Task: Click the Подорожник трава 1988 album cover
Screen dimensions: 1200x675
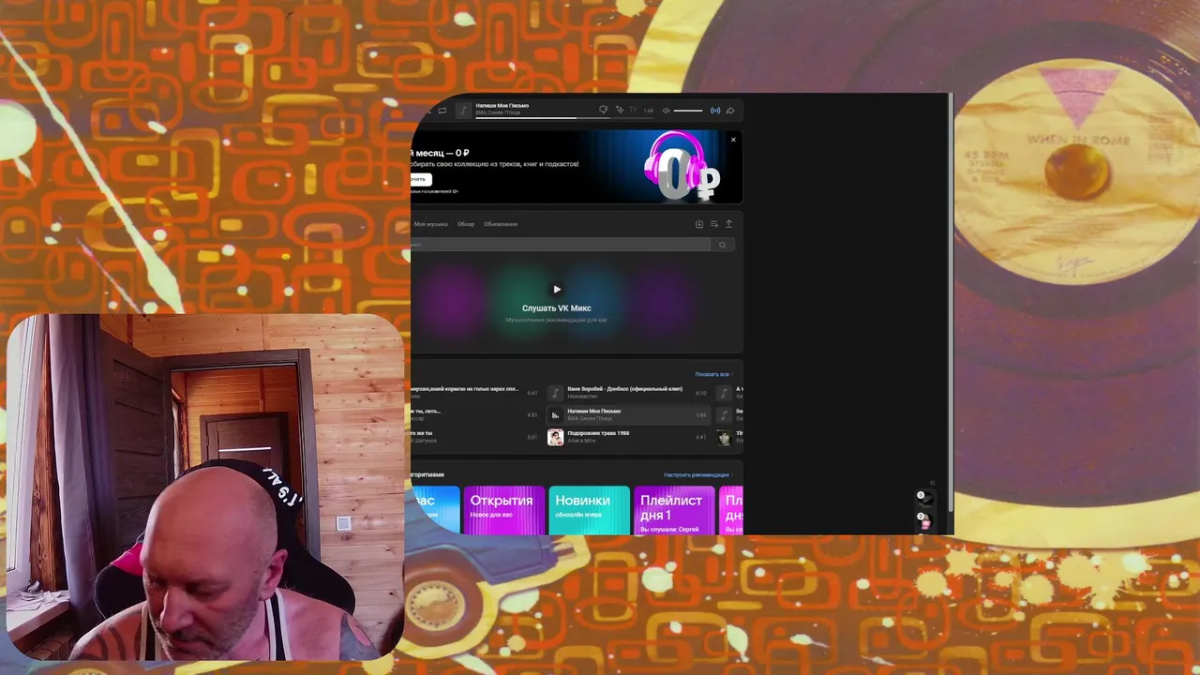Action: (x=555, y=437)
